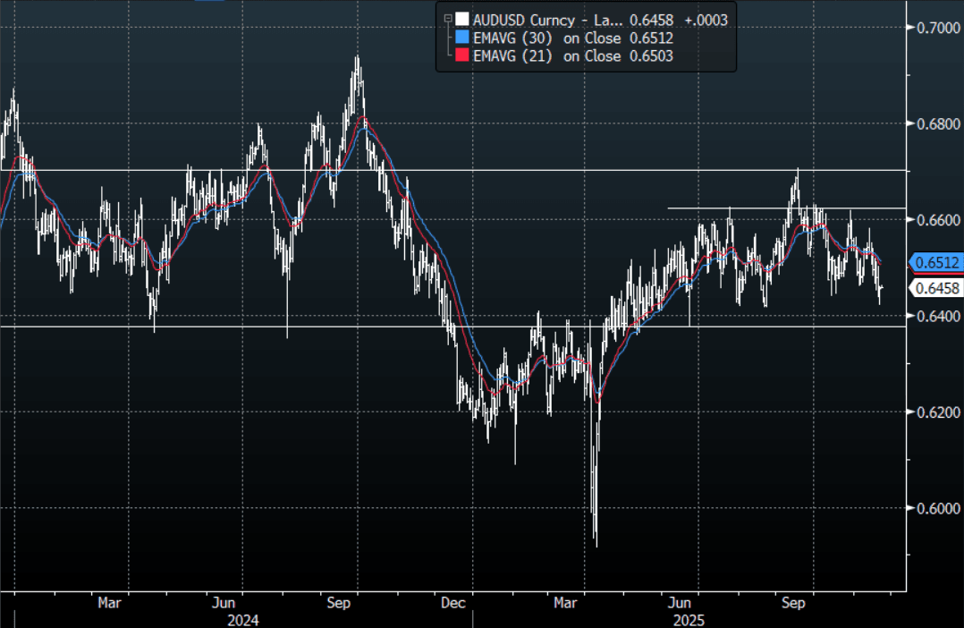This screenshot has height=628, width=964.
Task: Select the upper horizontal line near 0.6700
Action: [x=447, y=170]
